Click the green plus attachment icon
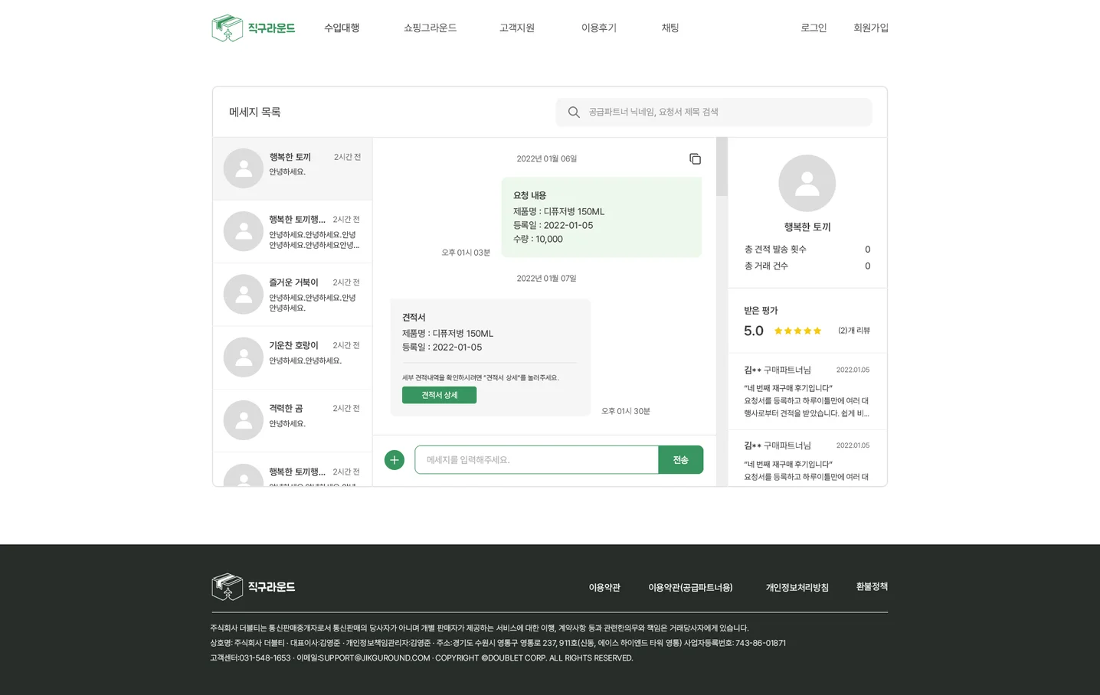 [394, 460]
